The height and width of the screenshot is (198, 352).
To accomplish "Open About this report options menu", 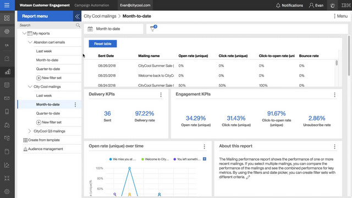I will 334,147.
